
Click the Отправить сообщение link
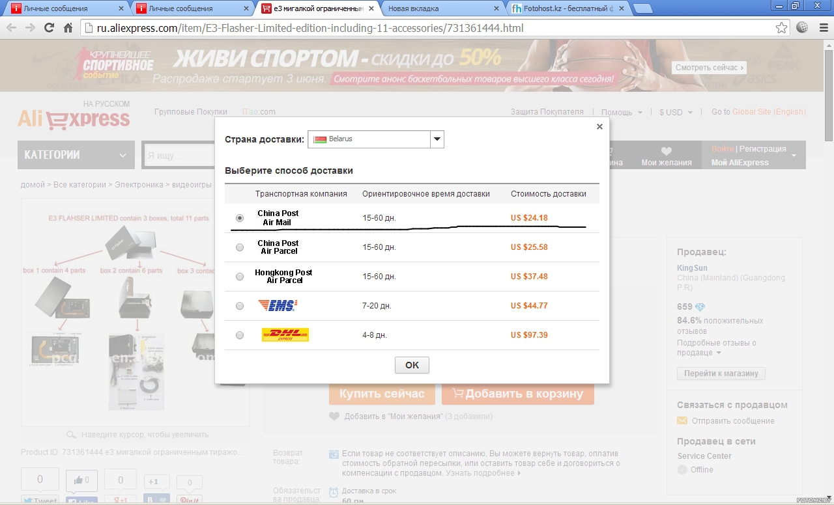tap(733, 421)
